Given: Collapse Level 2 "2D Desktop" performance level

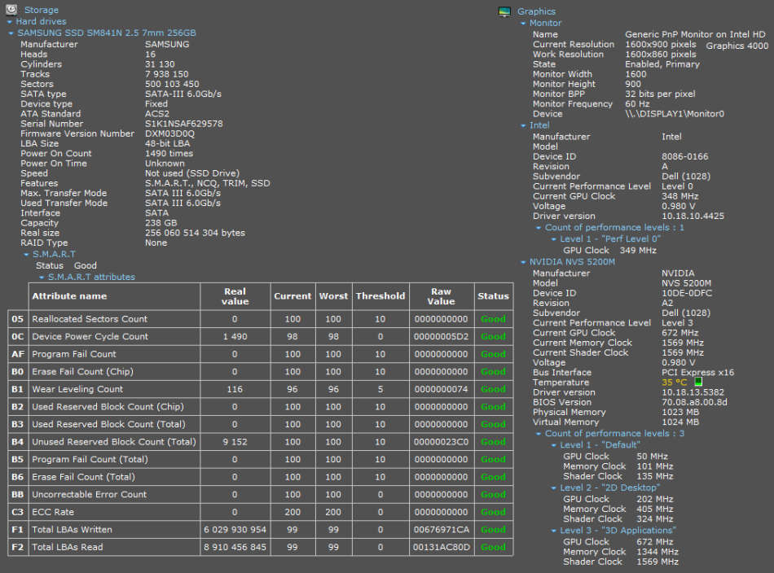Looking at the screenshot, I should coord(554,488).
